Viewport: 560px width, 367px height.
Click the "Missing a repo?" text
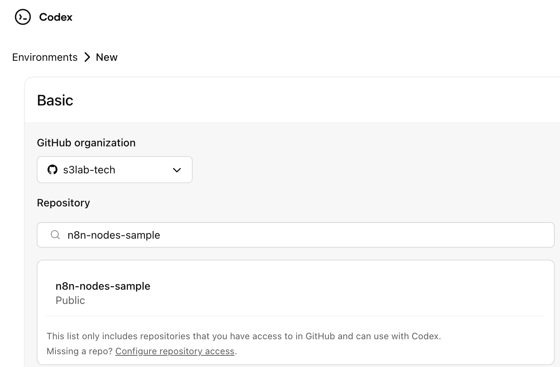tap(79, 351)
